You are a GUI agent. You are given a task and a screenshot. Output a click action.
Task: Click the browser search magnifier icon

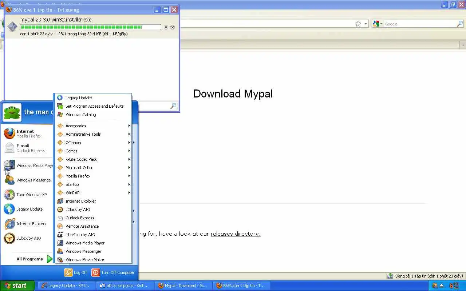tap(460, 24)
